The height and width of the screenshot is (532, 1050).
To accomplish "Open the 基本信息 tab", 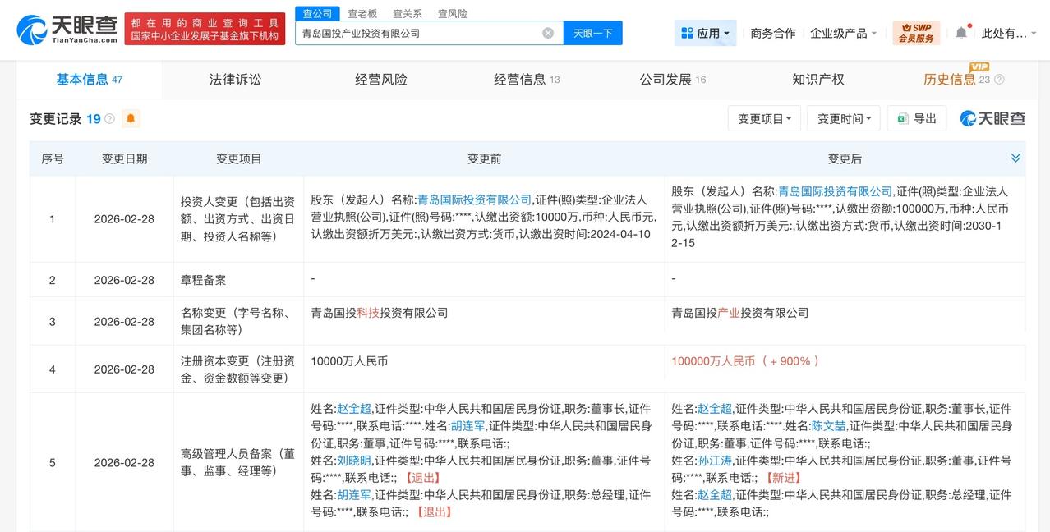I will point(89,80).
